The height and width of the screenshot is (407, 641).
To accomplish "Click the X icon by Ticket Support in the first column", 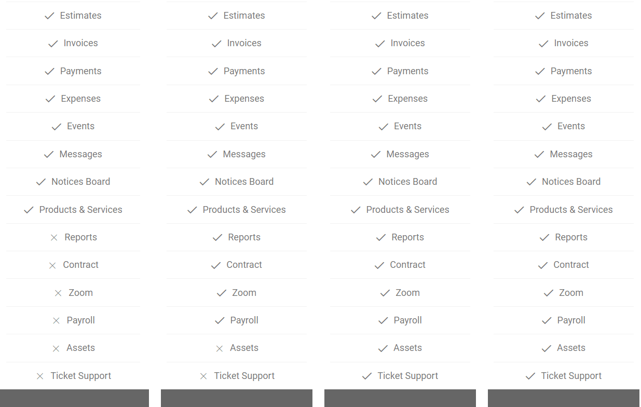I will [x=40, y=376].
